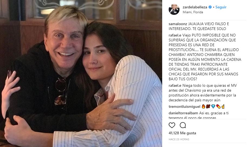The image size is (248, 147).
Task: Open zardelabelleza username link
Action: (195, 7)
